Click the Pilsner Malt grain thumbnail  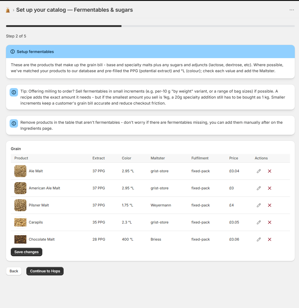(x=20, y=205)
